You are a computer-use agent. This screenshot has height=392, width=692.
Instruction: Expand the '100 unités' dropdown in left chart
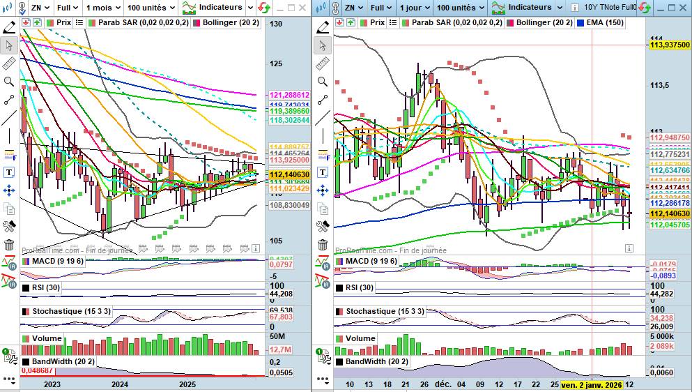(151, 8)
